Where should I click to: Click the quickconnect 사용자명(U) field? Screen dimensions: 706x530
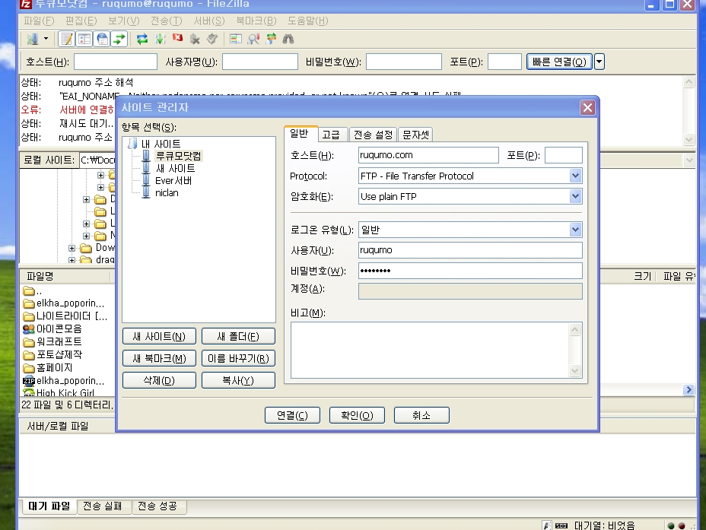pos(259,62)
